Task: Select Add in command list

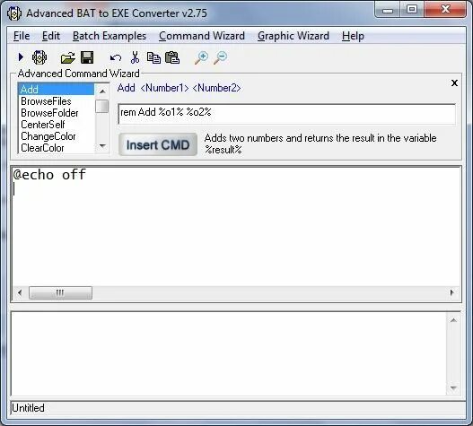Action: 57,90
